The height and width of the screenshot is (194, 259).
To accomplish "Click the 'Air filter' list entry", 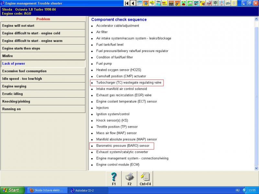I will click(x=102, y=32).
